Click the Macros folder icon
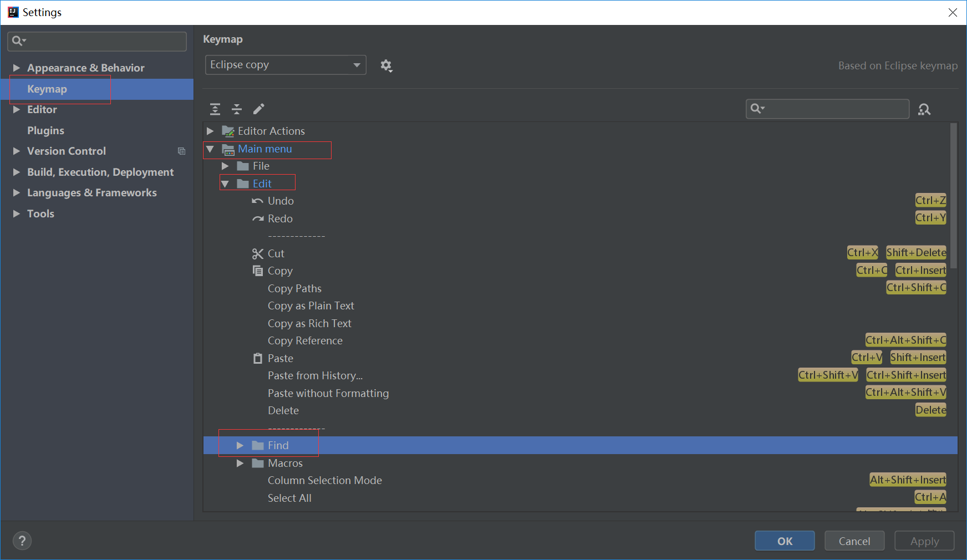 258,463
